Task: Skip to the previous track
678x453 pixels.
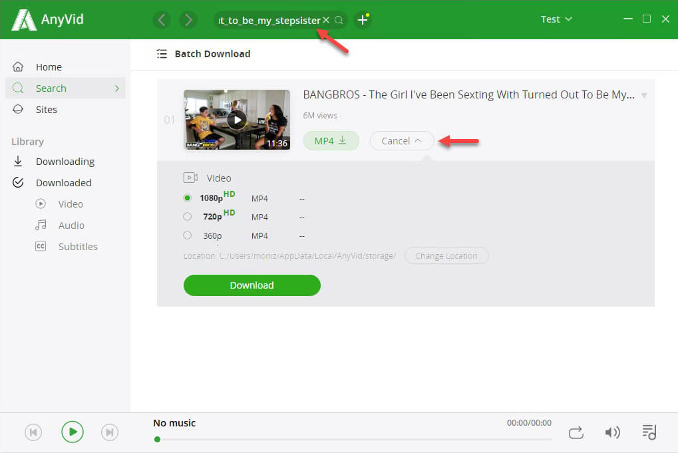Action: click(x=33, y=432)
